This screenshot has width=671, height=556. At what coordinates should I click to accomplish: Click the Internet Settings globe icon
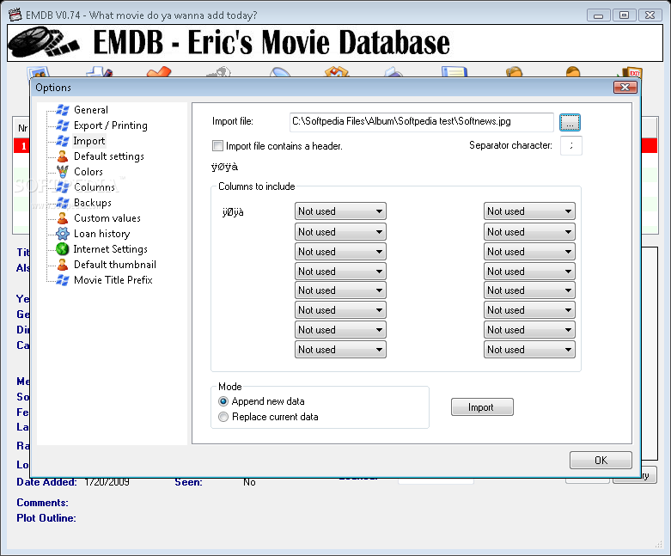[63, 249]
